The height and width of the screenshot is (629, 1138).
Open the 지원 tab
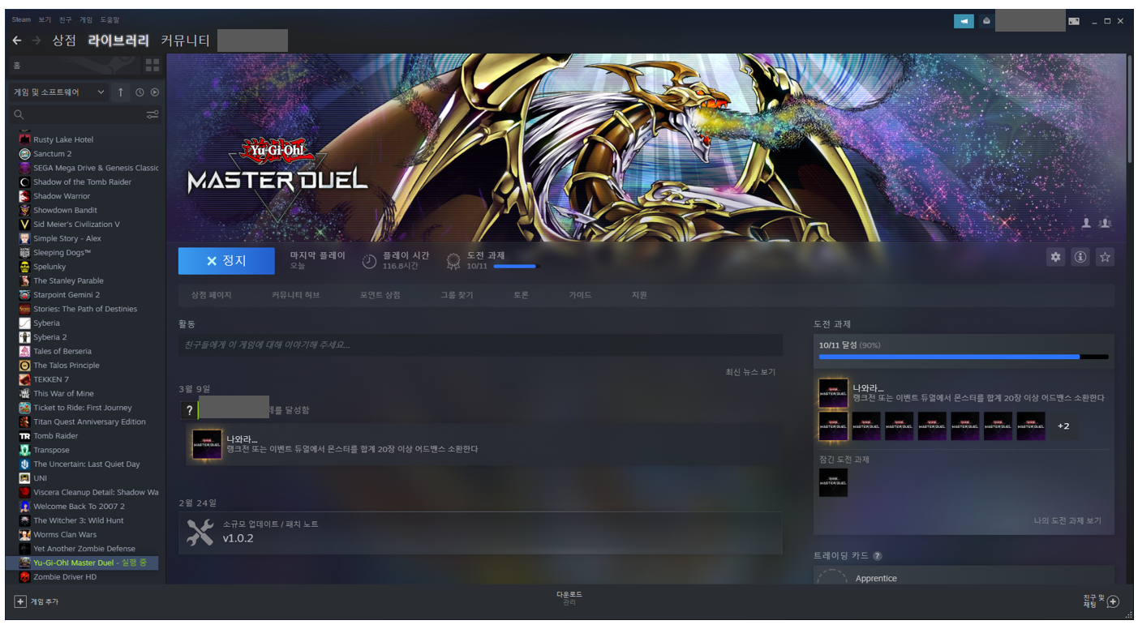[x=639, y=295]
